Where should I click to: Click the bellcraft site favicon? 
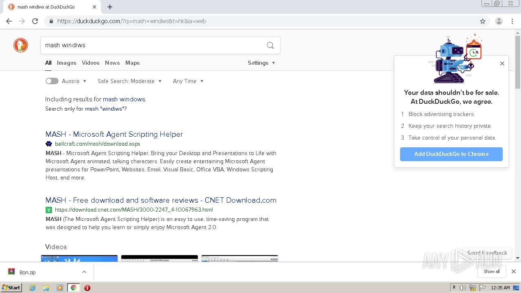49,144
